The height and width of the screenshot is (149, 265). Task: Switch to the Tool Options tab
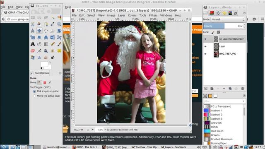coord(40,73)
